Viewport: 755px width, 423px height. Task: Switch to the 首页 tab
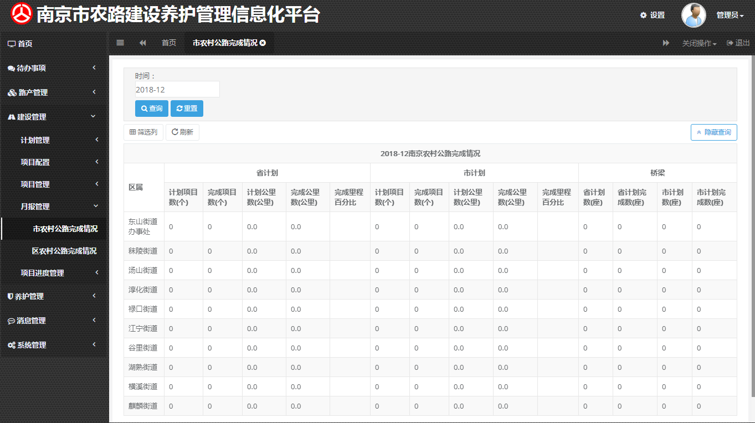(168, 43)
